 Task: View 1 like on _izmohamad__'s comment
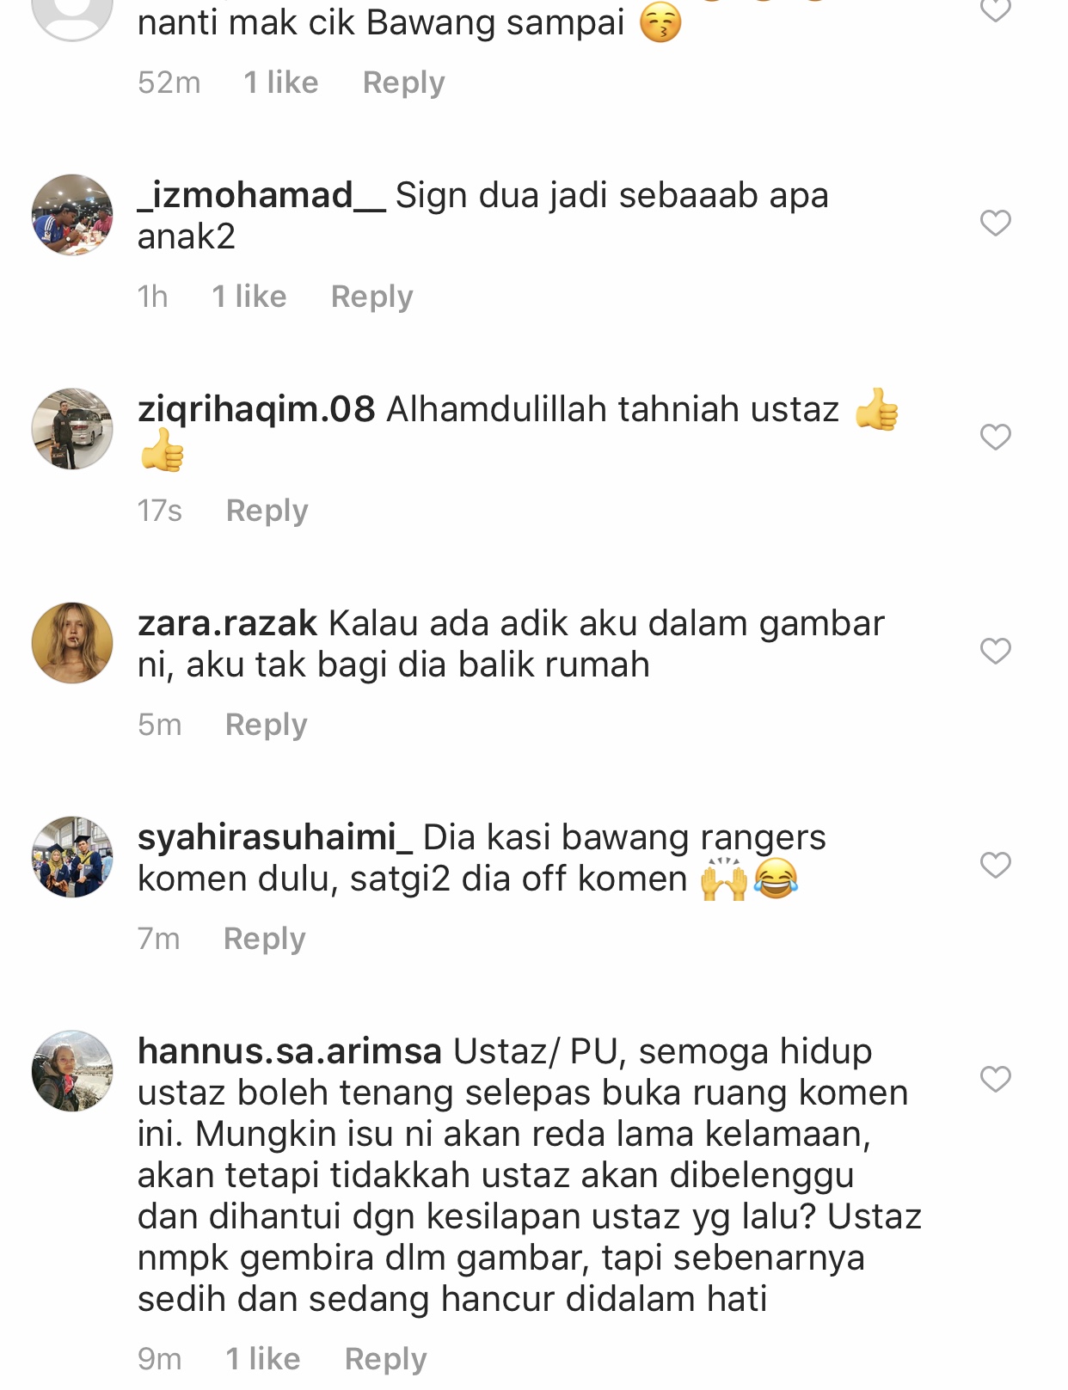point(249,297)
